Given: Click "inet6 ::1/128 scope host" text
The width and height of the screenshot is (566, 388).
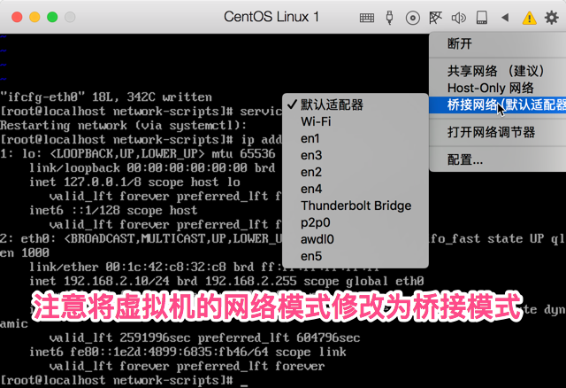Looking at the screenshot, I should pyautogui.click(x=113, y=210).
